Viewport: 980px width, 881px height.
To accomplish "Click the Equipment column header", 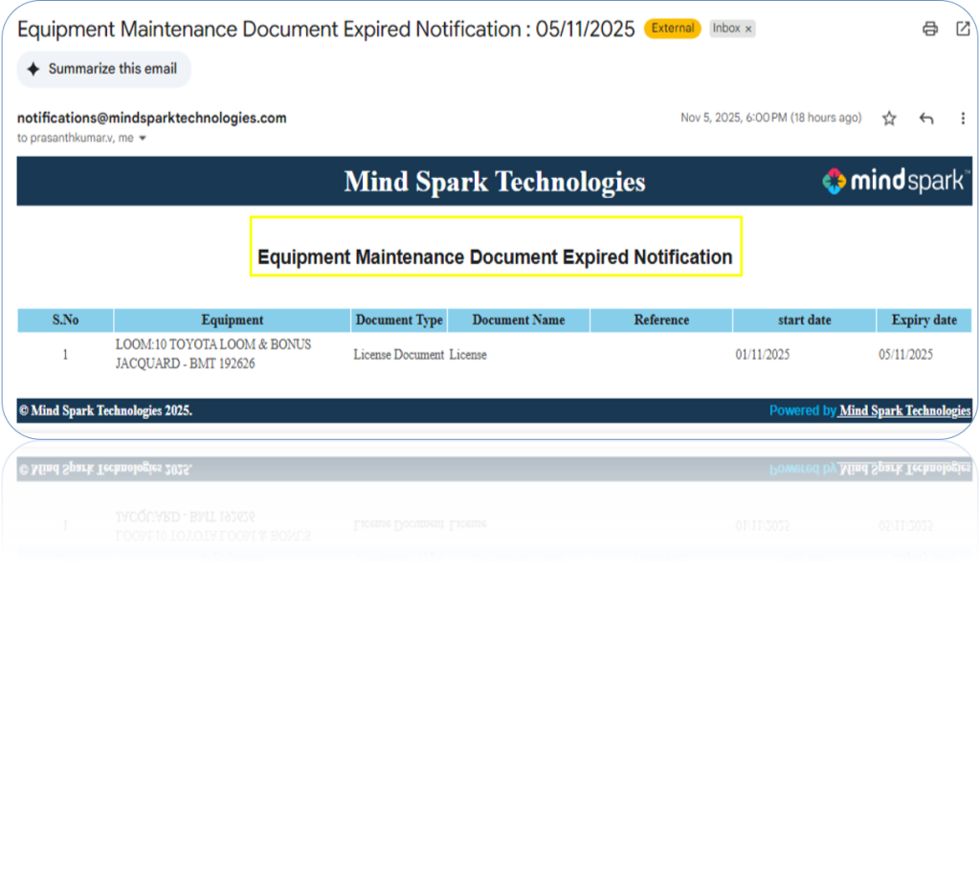I will [x=232, y=320].
